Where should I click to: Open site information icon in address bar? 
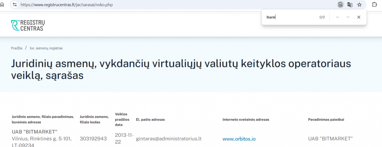pos(15,4)
